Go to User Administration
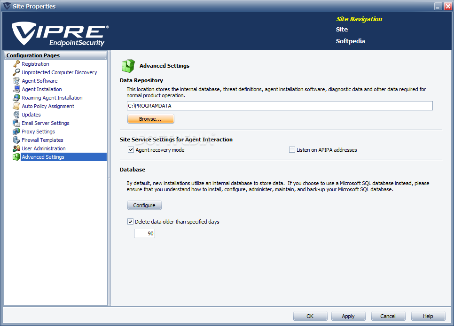Image resolution: width=454 pixels, height=326 pixels. (44, 148)
